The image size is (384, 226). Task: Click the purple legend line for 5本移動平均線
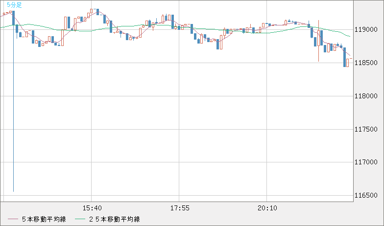coord(13,219)
